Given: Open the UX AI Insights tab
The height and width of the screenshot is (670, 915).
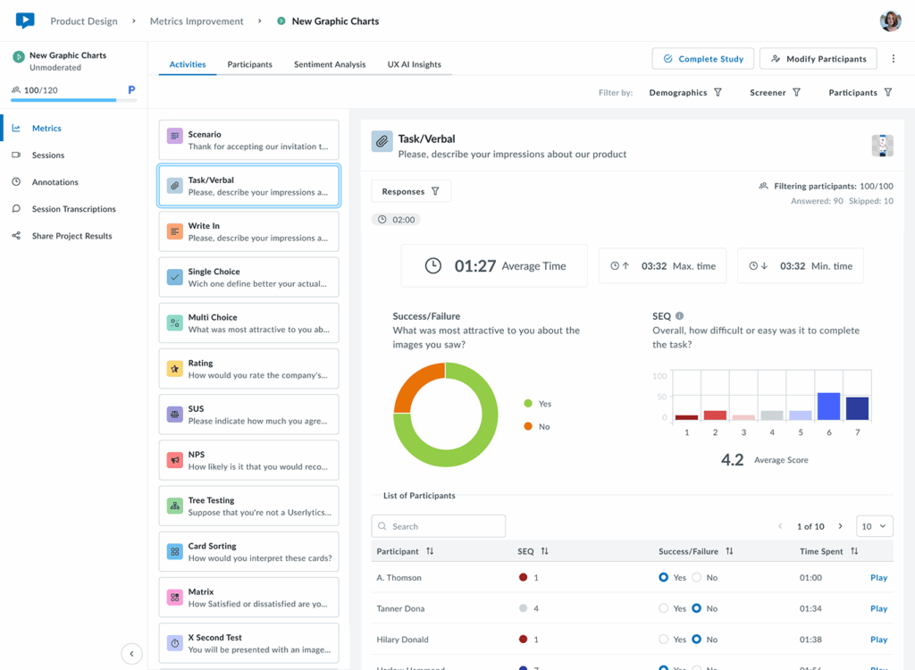Looking at the screenshot, I should click(x=414, y=64).
